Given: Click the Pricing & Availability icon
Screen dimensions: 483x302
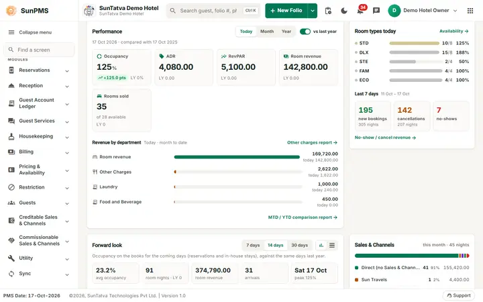Looking at the screenshot, I should [x=11, y=170].
